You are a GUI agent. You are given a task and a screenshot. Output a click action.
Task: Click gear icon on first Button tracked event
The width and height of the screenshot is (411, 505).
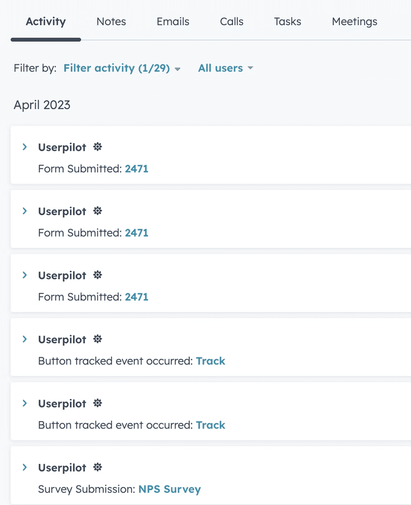point(97,339)
